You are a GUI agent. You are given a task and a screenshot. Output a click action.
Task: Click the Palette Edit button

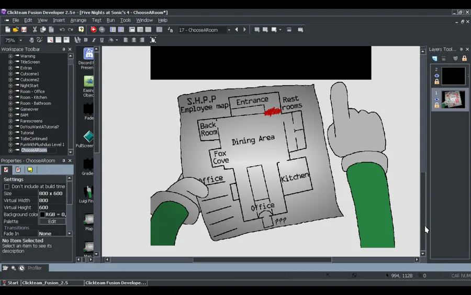click(52, 221)
